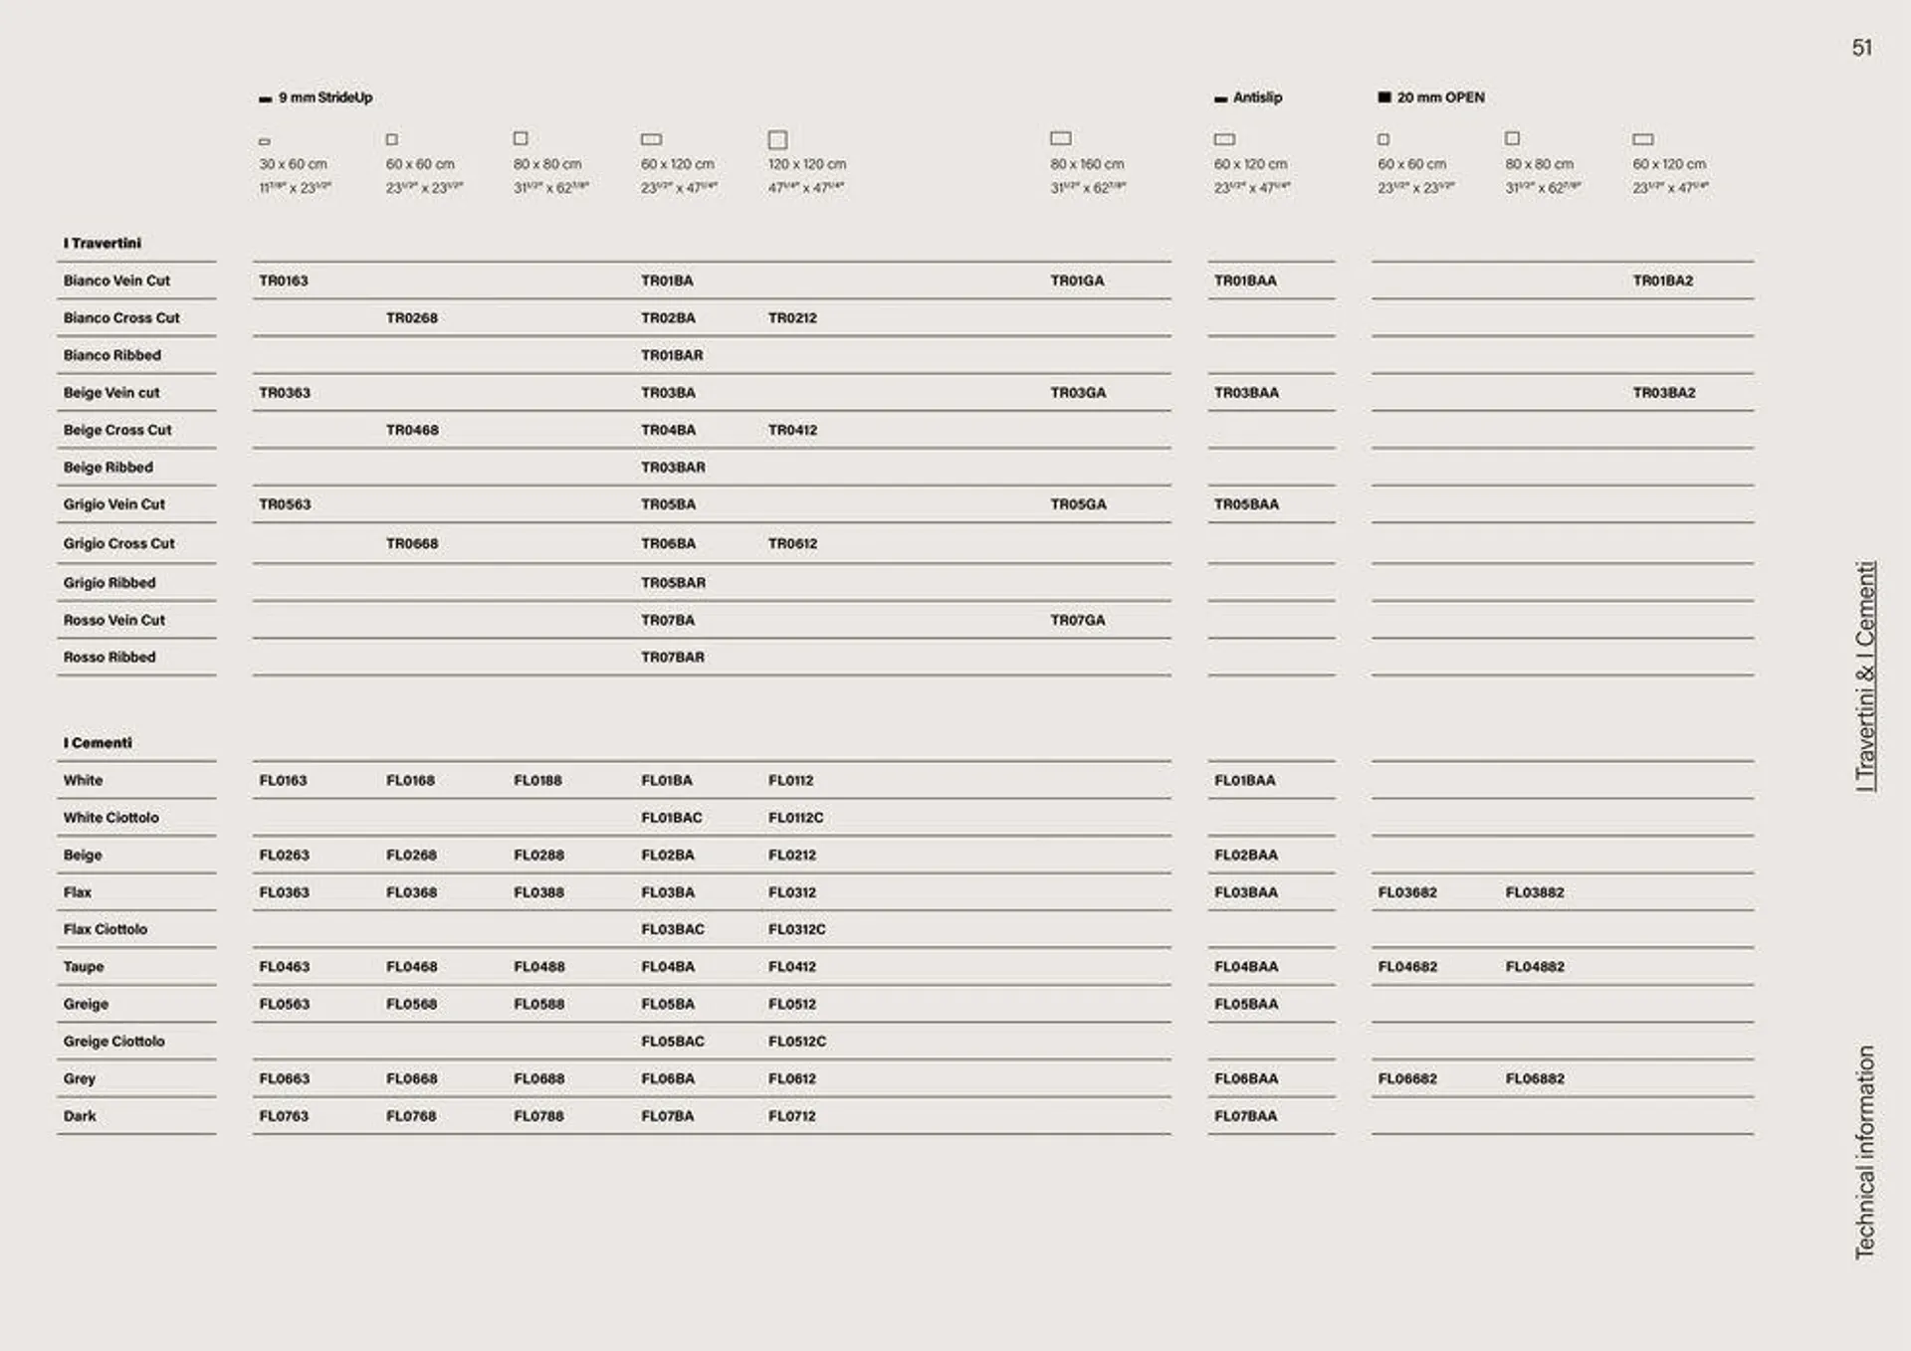Click the '20 mm OPEN' heading

pos(1441,97)
